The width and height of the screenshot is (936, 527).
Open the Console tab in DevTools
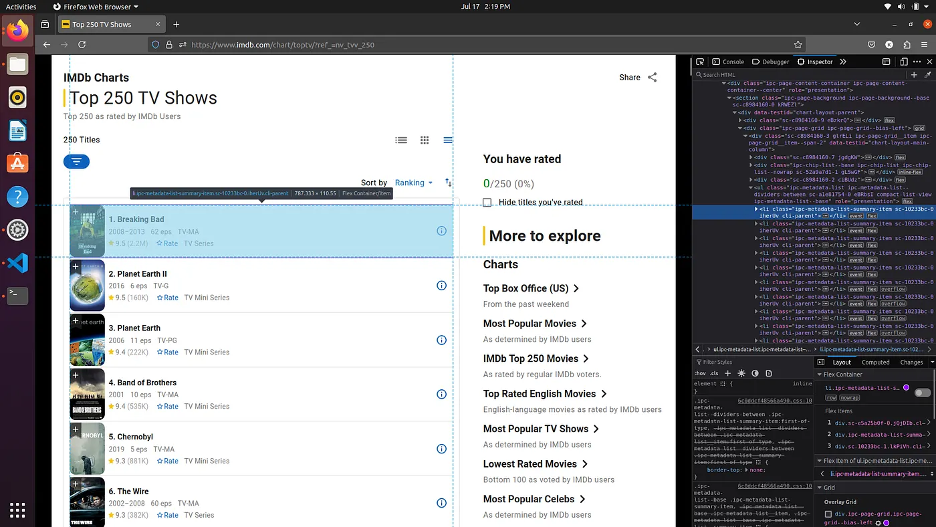[728, 62]
